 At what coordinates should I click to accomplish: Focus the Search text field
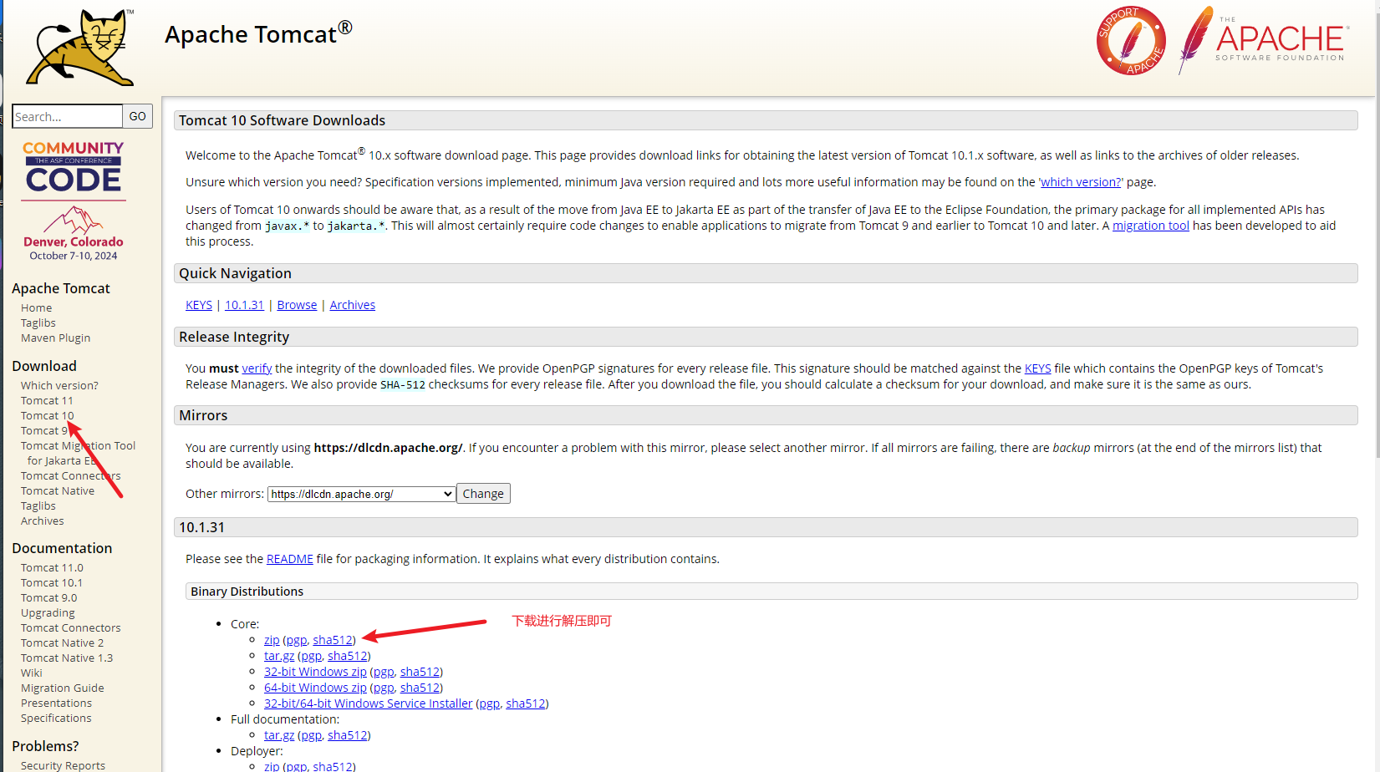coord(67,116)
